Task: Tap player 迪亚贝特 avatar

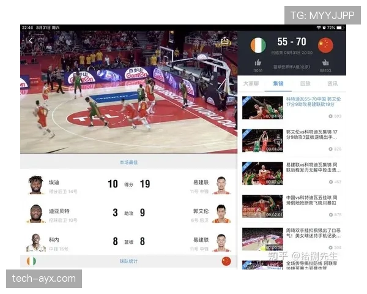Action: tap(36, 213)
